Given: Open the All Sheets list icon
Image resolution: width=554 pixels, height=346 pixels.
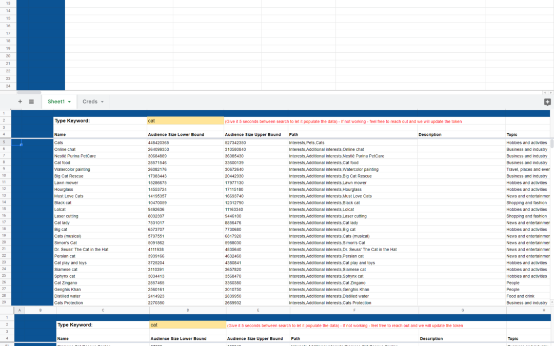Looking at the screenshot, I should [x=31, y=101].
